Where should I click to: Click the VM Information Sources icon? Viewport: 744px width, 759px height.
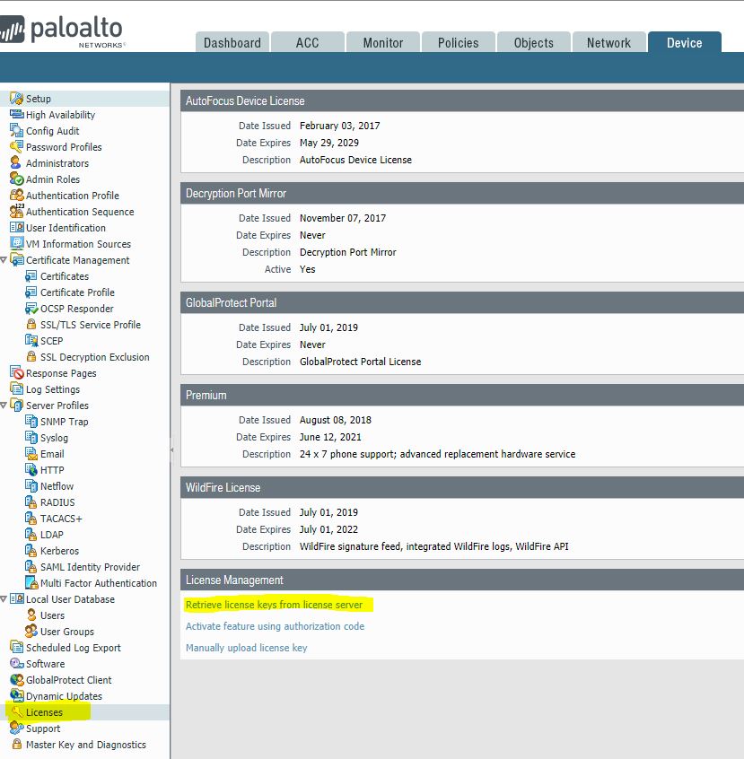pyautogui.click(x=16, y=243)
